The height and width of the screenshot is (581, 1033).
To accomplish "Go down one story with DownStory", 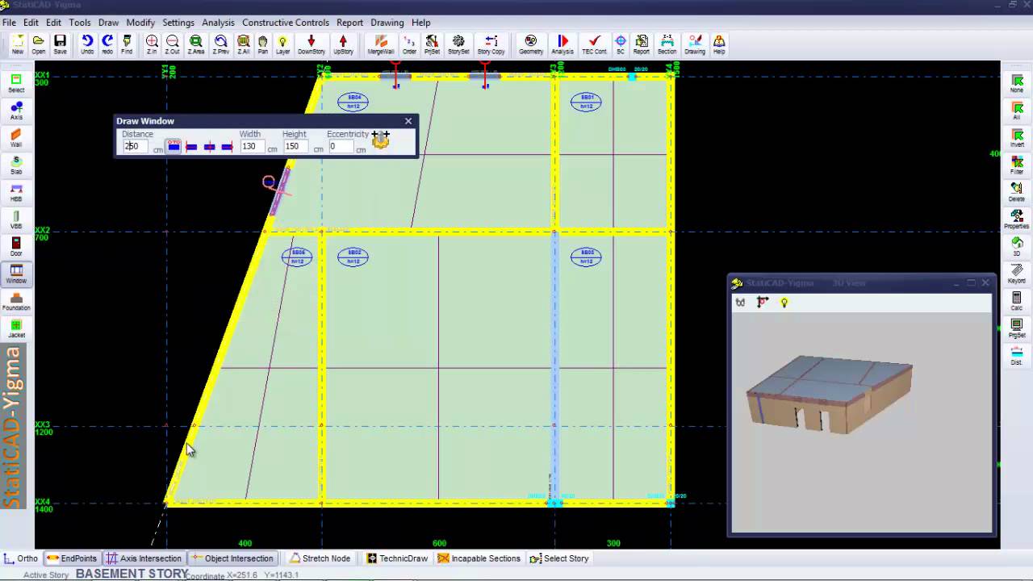I will 312,44.
